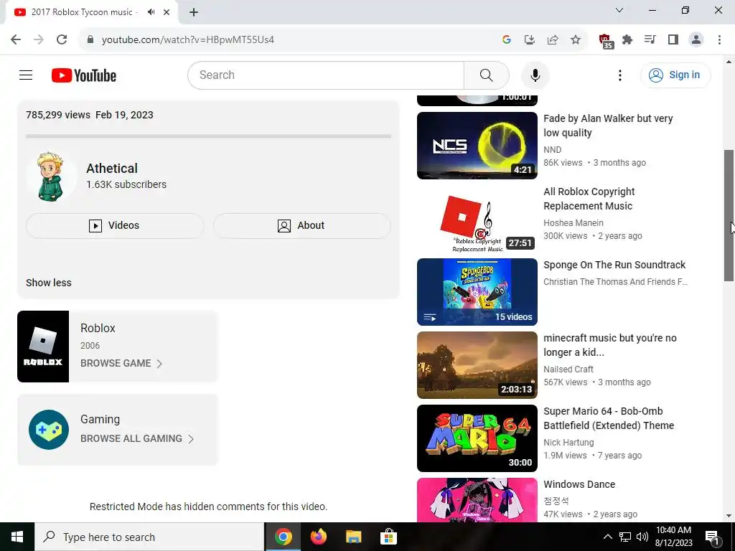Bookmark this tab with star icon

[x=576, y=39]
